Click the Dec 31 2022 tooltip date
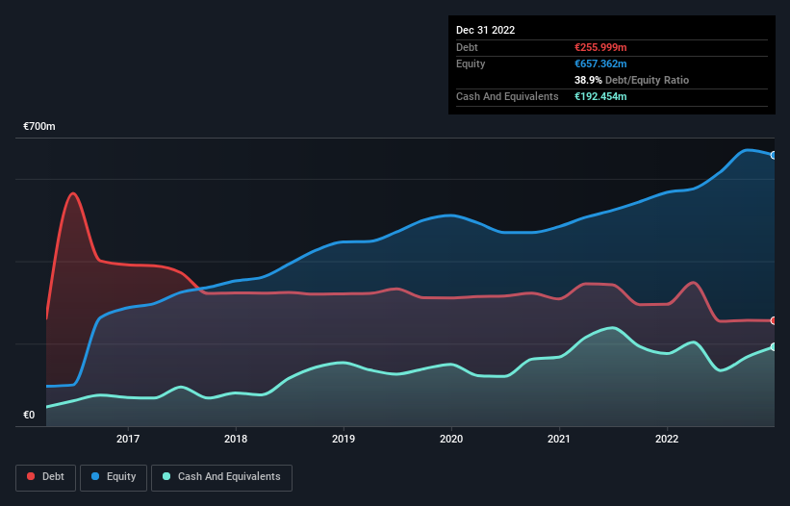The height and width of the screenshot is (506, 790). pyautogui.click(x=486, y=30)
